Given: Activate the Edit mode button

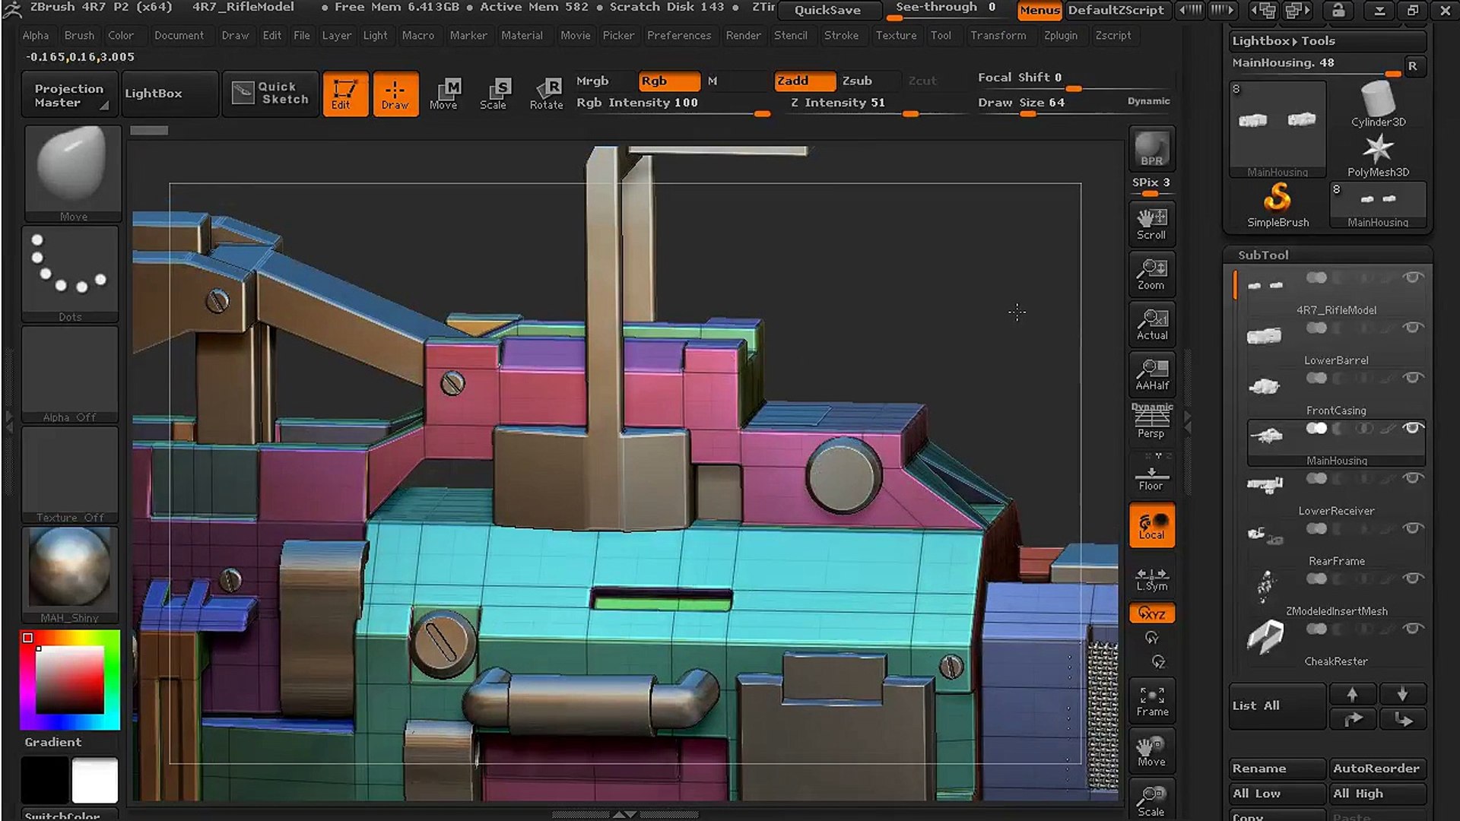Looking at the screenshot, I should [x=345, y=94].
